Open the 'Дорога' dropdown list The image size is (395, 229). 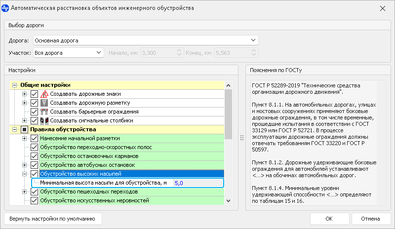[x=253, y=40]
